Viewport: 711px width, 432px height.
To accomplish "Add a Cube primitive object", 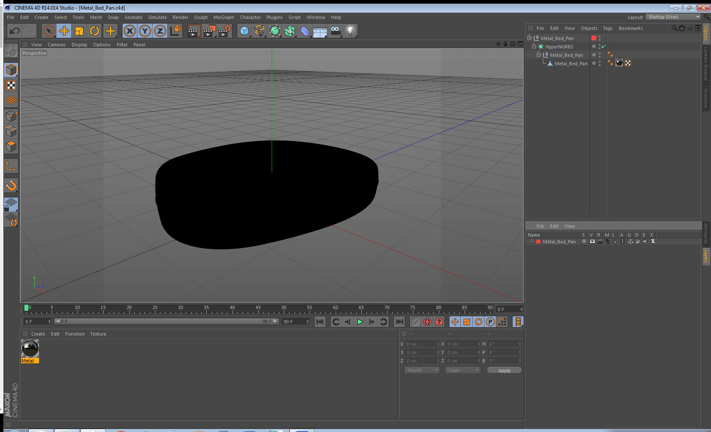I will 244,31.
